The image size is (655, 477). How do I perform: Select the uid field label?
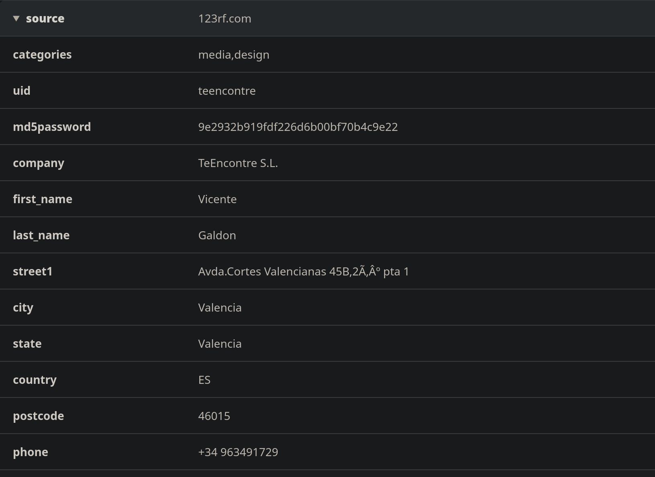point(22,91)
